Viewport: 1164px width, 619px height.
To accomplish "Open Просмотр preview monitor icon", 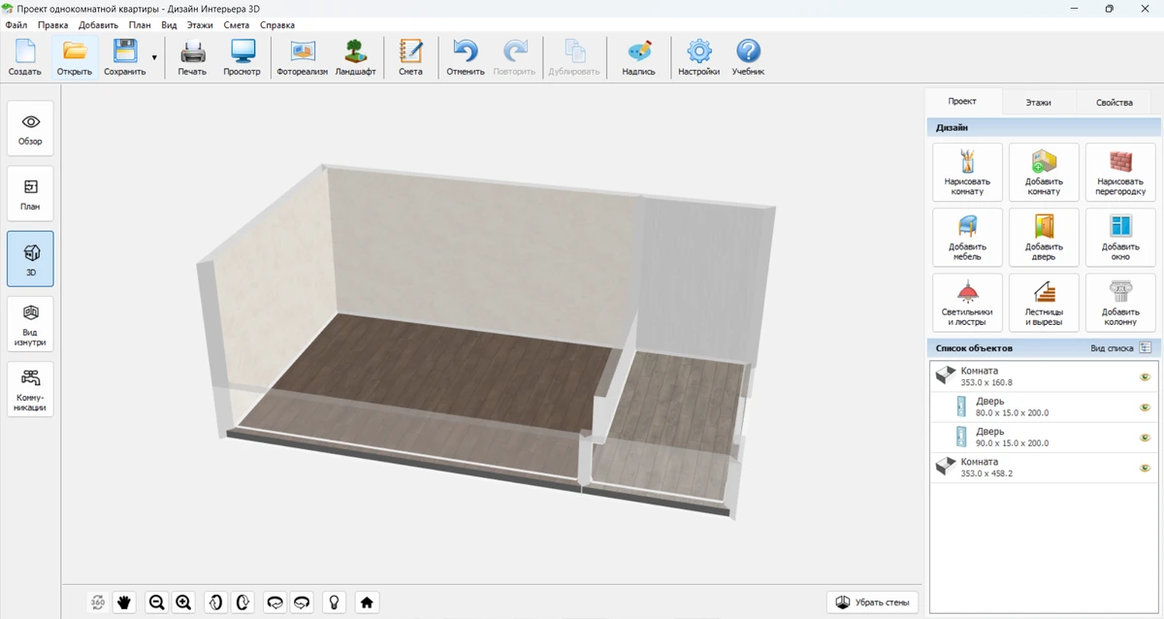I will pos(242,57).
